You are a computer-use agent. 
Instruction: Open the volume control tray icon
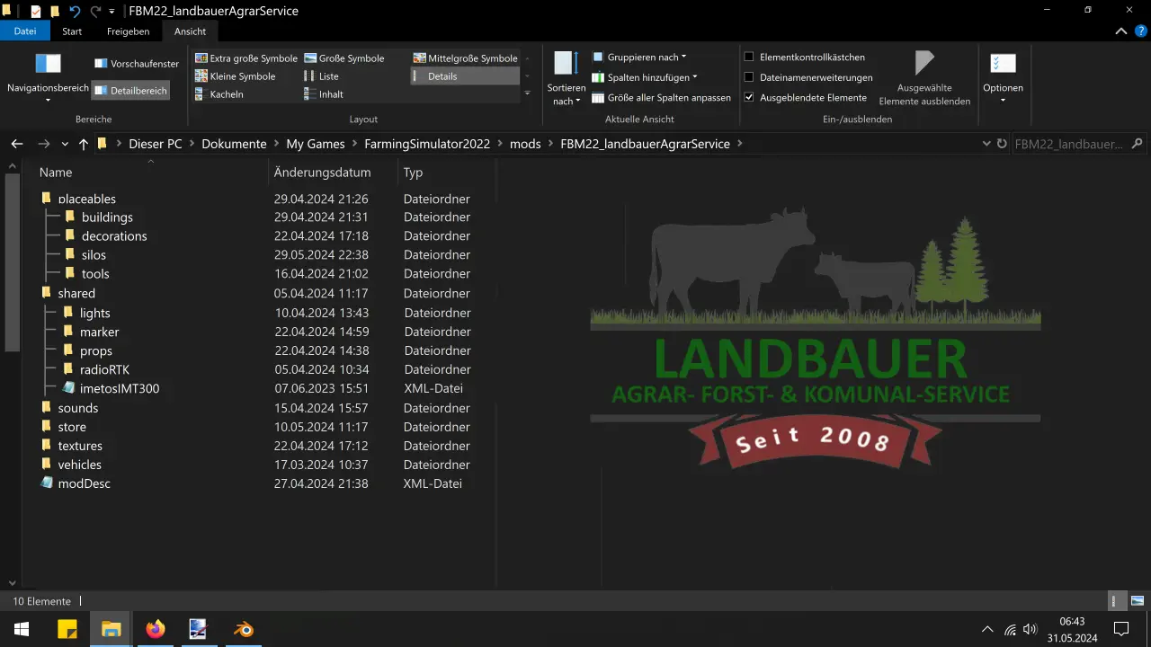[1031, 629]
